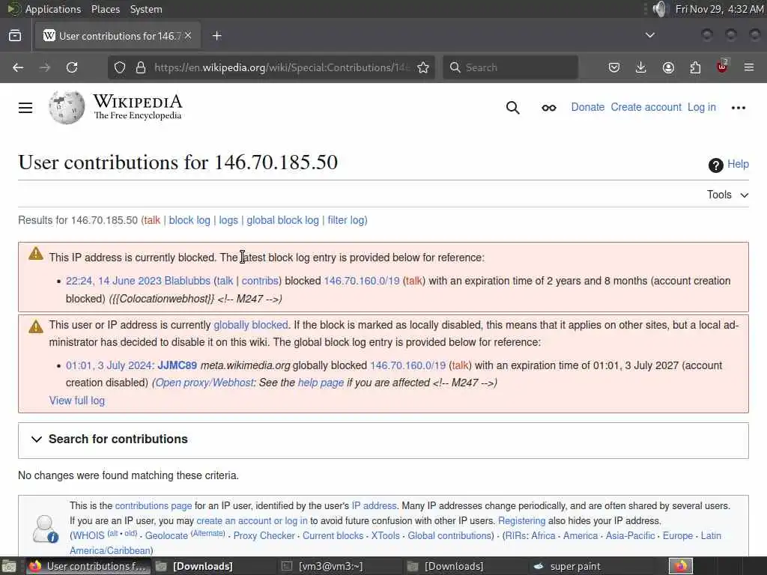Click View full log link
Image resolution: width=767 pixels, height=575 pixels.
click(77, 401)
